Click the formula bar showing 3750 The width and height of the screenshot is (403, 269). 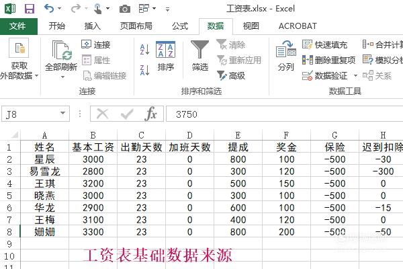[x=284, y=114]
